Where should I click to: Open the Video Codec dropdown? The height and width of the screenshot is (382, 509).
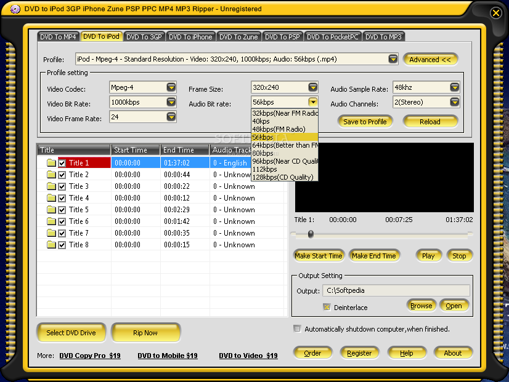(x=171, y=87)
